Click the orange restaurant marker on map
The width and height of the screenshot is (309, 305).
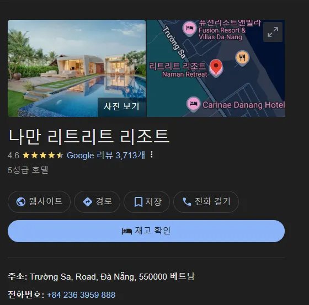pyautogui.click(x=242, y=58)
